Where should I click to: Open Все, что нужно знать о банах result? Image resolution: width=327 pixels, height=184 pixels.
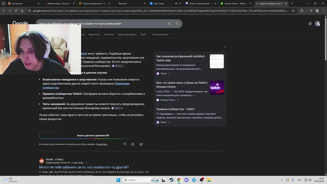point(182,85)
